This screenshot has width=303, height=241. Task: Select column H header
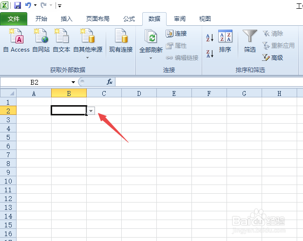279,93
